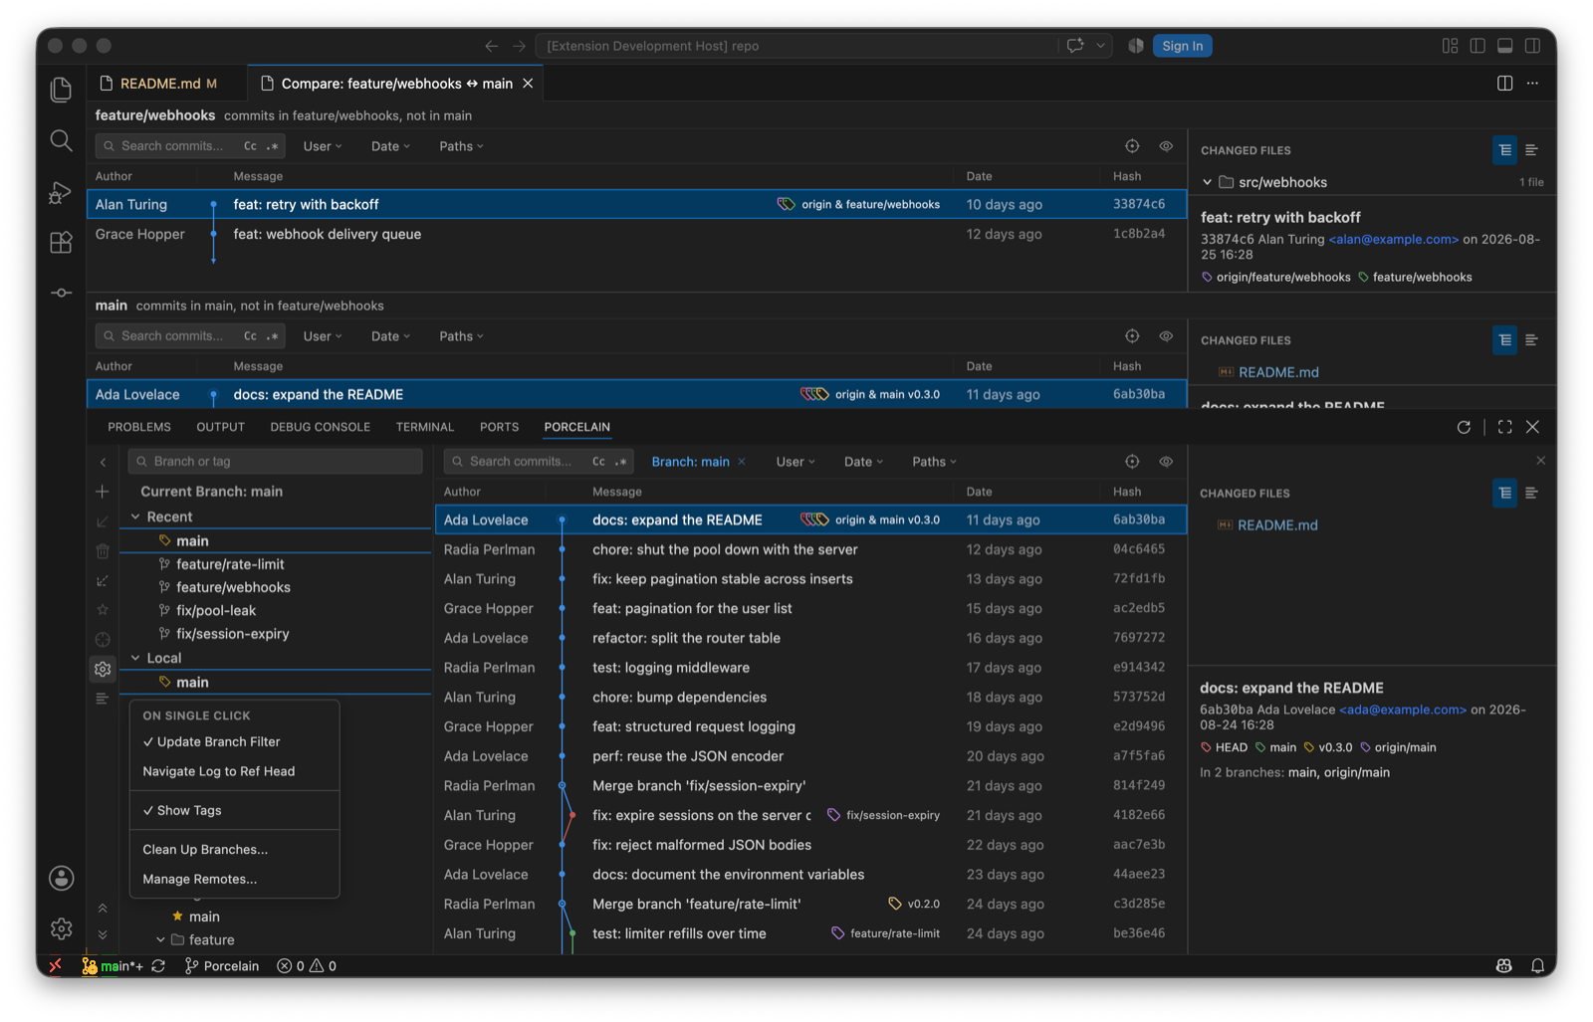Collapse the Recent branches section
The height and width of the screenshot is (1022, 1593).
135,517
